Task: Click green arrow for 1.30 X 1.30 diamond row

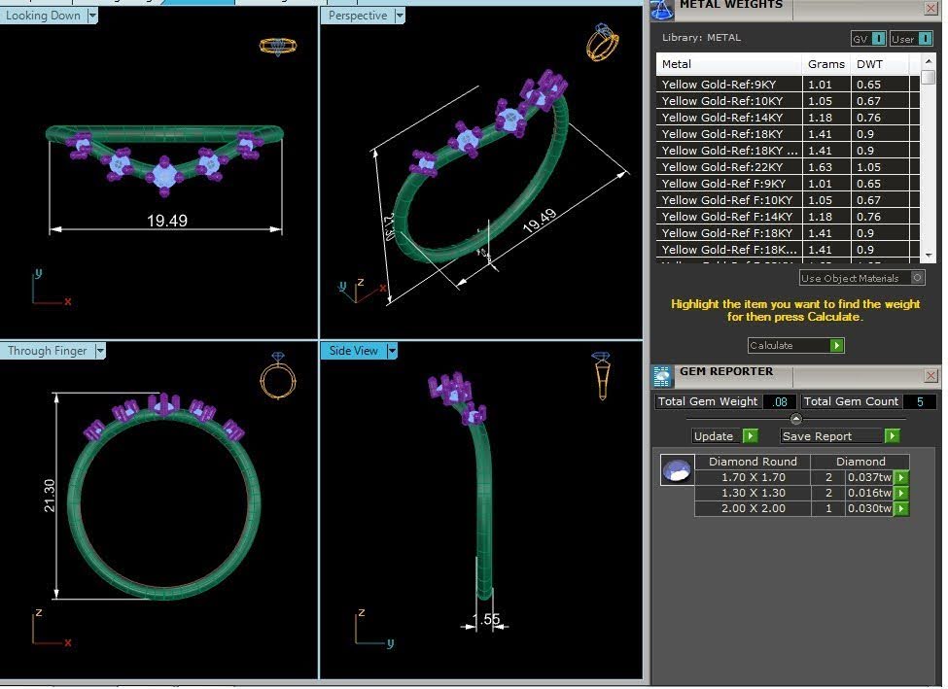Action: coord(900,493)
